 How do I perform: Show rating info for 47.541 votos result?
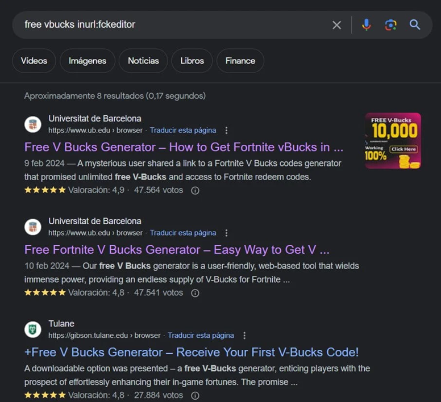tap(195, 293)
